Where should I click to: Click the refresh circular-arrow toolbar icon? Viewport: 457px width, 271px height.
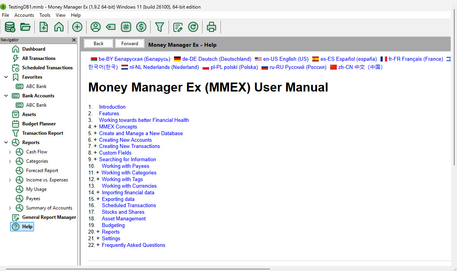pos(193,27)
